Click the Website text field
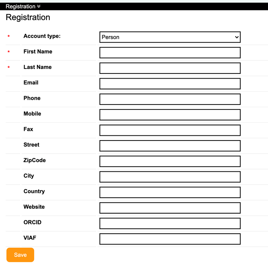The image size is (268, 267). [170, 208]
